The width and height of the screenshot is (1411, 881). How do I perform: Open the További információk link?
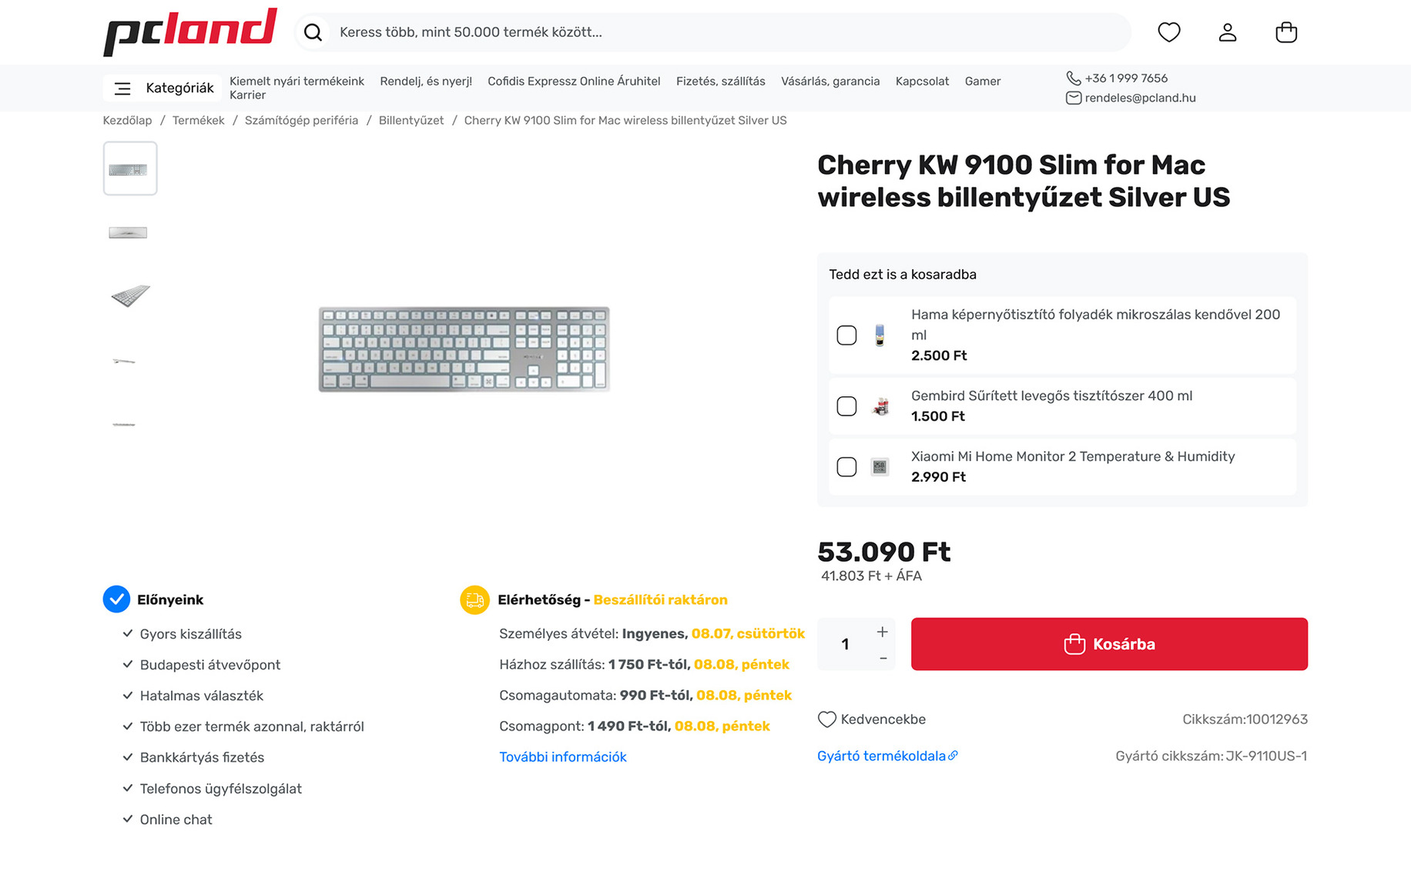[x=562, y=757]
